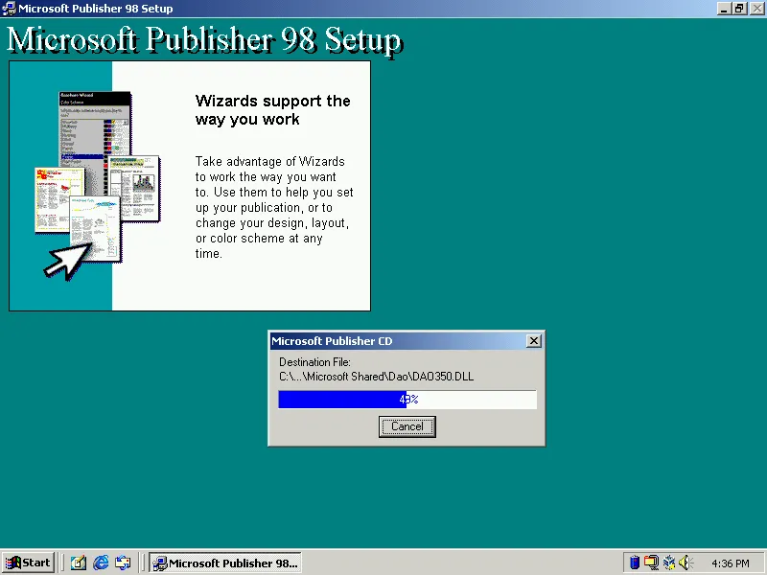This screenshot has height=575, width=767.
Task: Click the 43% progress bar
Action: pyautogui.click(x=407, y=399)
